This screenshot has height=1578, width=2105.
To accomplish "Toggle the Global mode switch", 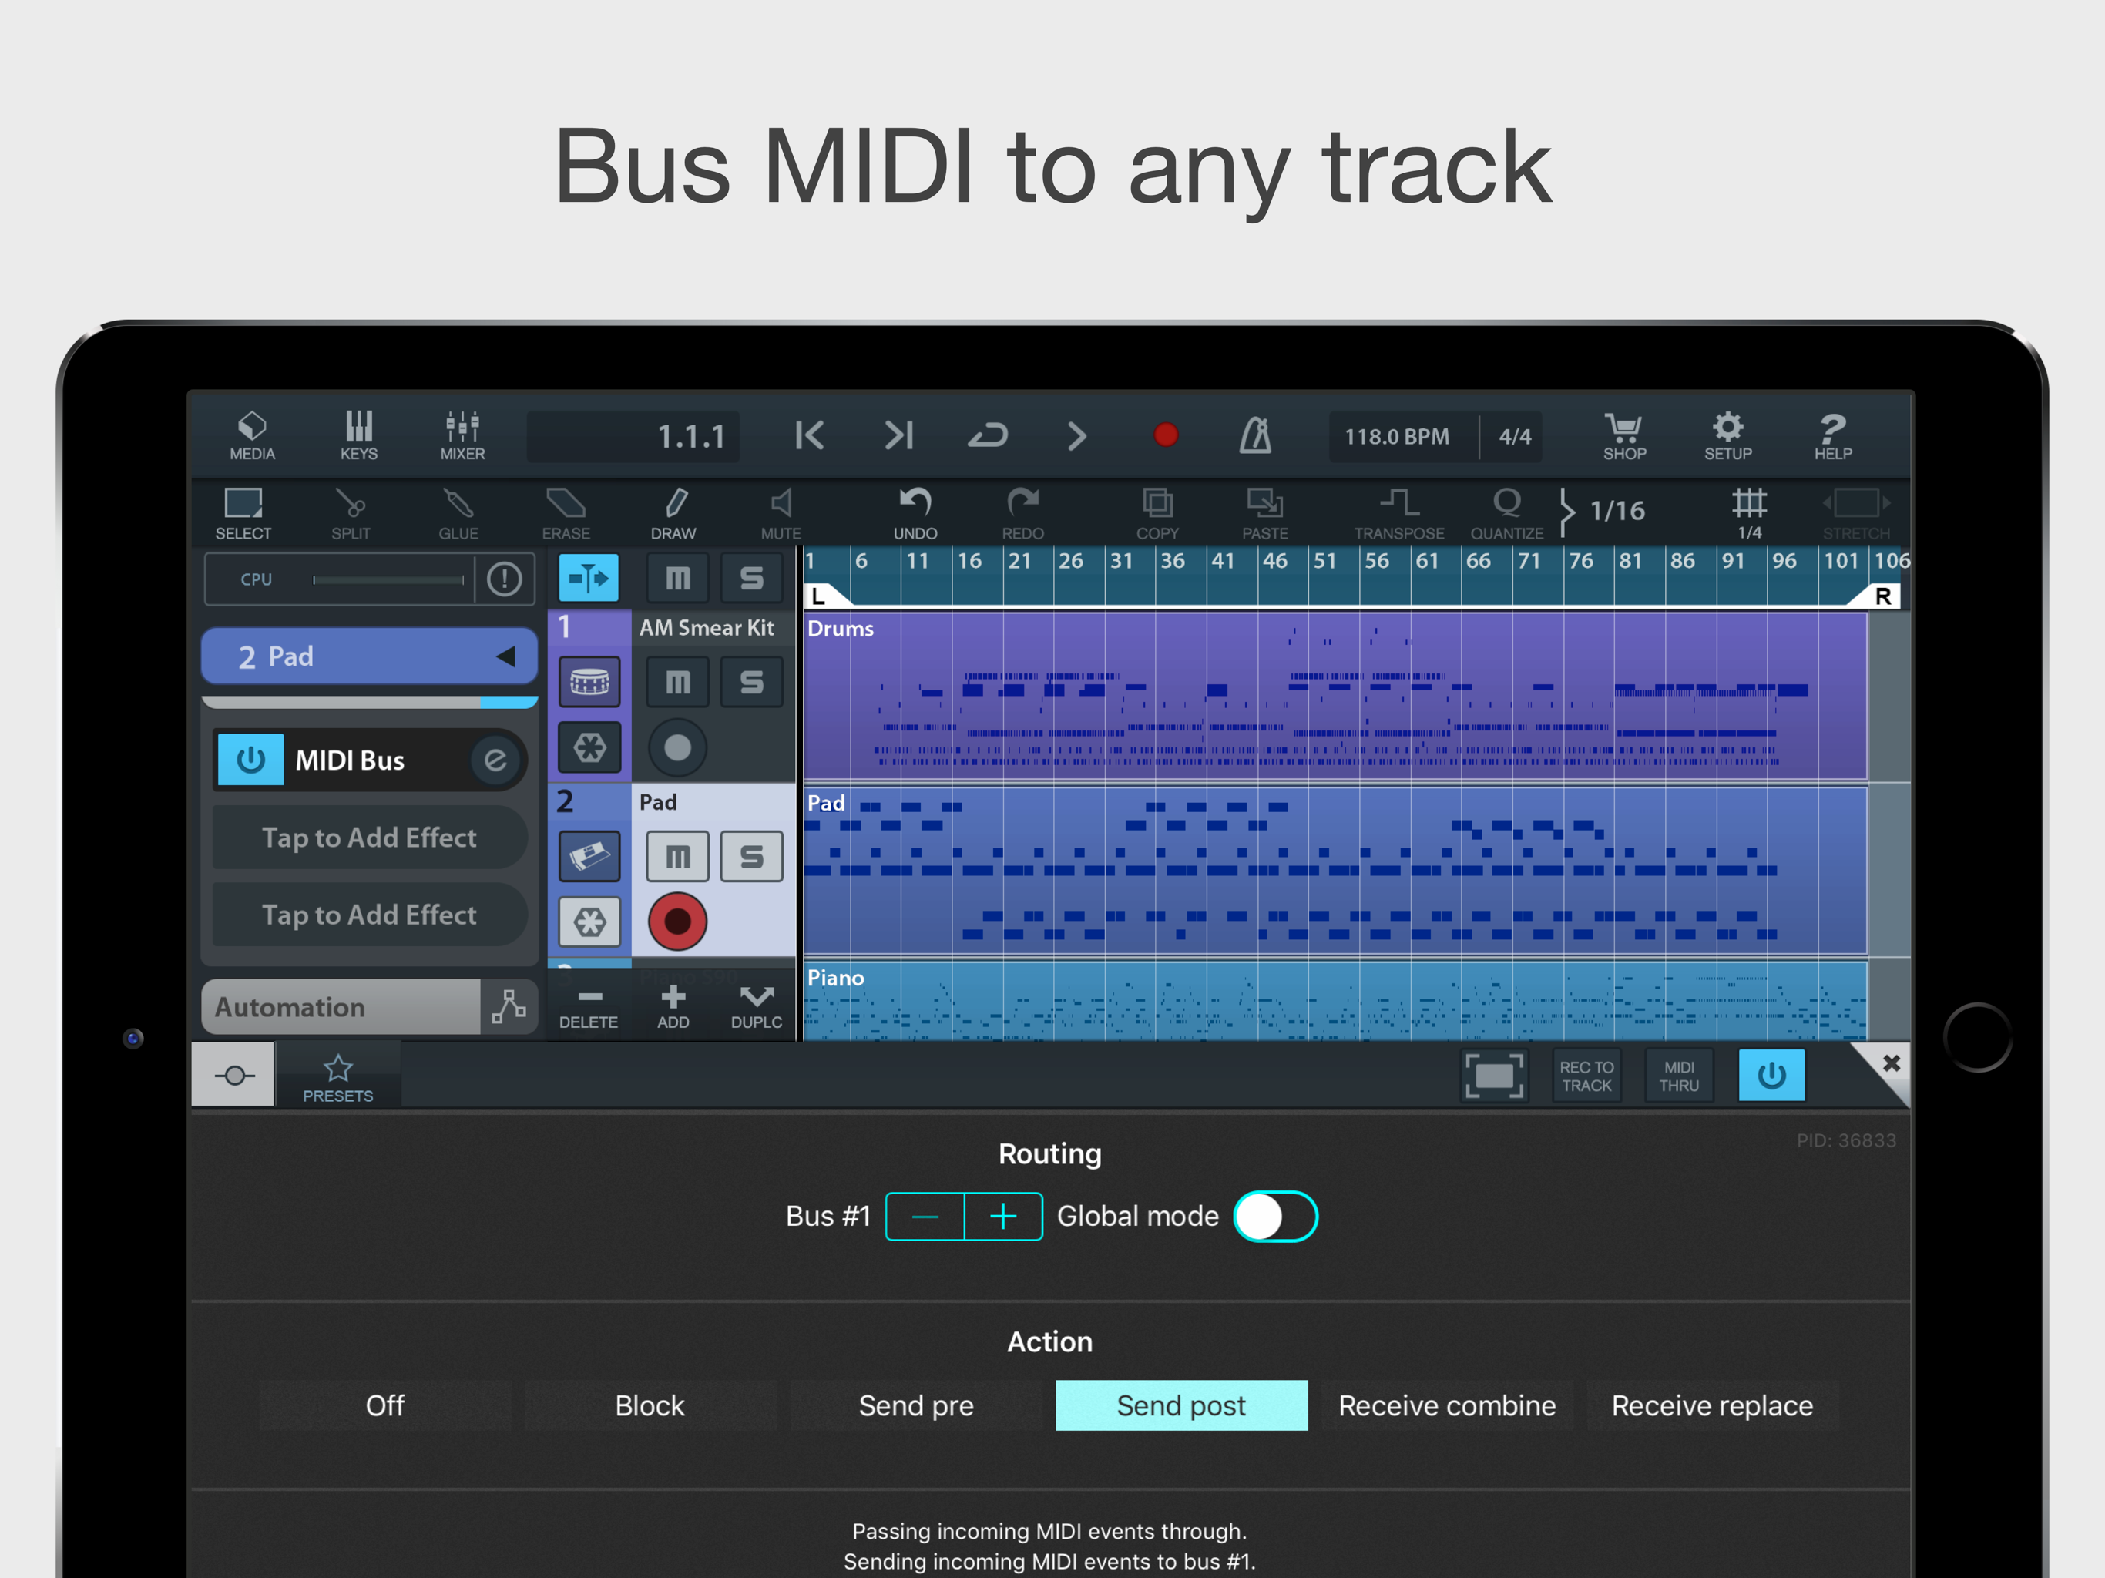I will coord(1275,1217).
